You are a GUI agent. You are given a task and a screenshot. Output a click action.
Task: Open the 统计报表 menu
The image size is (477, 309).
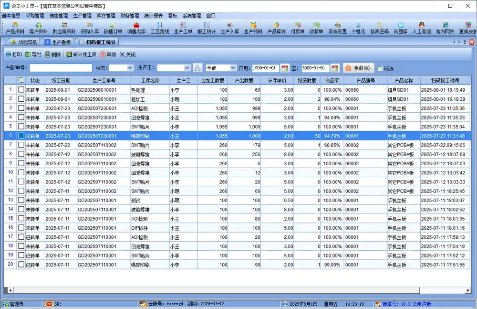point(153,16)
